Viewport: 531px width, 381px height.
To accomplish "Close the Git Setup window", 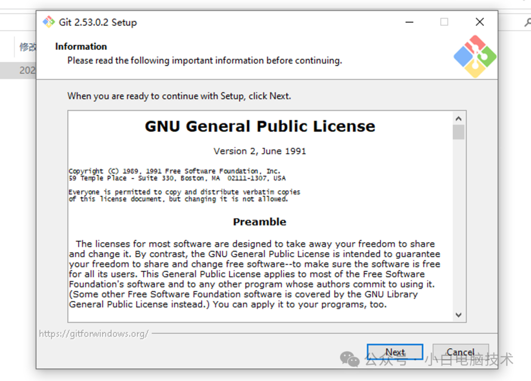I will click(479, 22).
